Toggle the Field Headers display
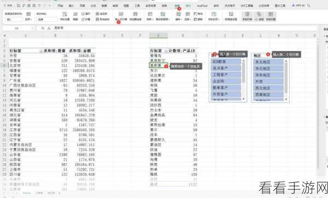Image resolution: width=328 pixels, height=198 pixels. click(x=271, y=16)
